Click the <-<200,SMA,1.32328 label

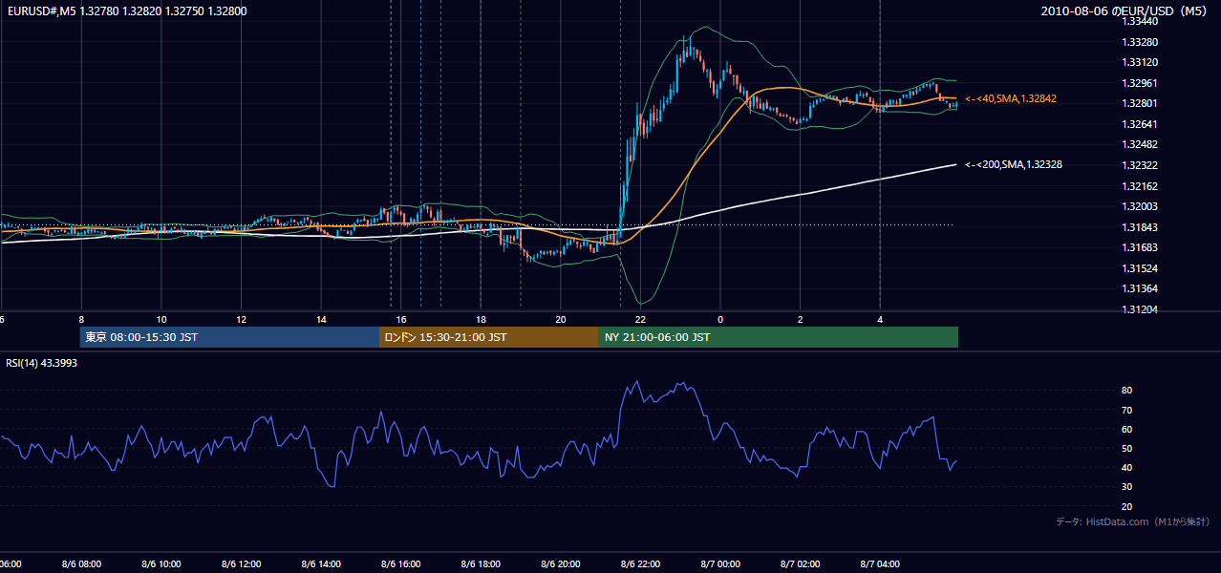1013,164
